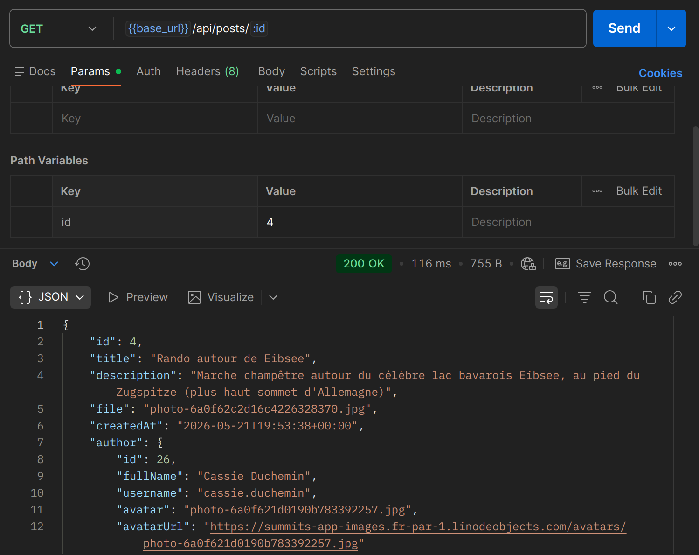
Task: Click the id path variable Description field
Action: pyautogui.click(x=568, y=222)
